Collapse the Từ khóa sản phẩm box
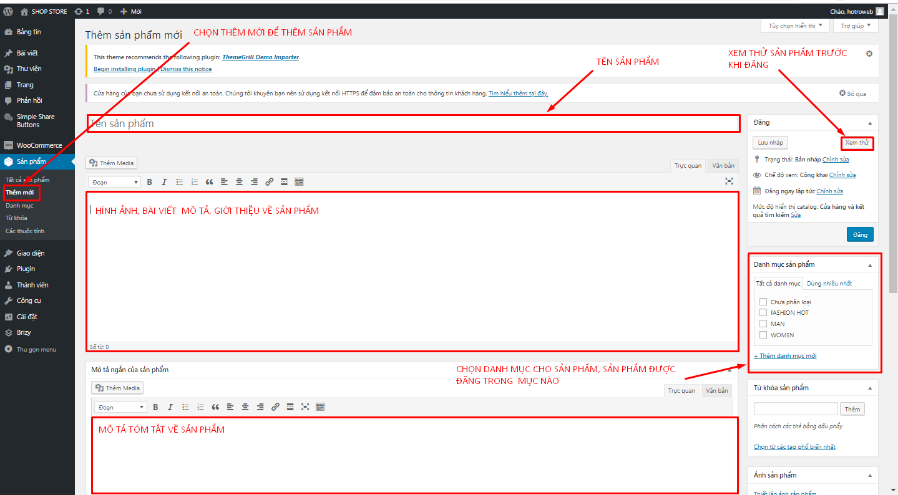Screen dimensions: 898x495 (870, 388)
